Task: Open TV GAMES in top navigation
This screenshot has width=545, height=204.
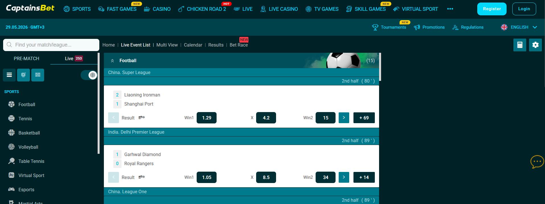Action: [x=322, y=9]
